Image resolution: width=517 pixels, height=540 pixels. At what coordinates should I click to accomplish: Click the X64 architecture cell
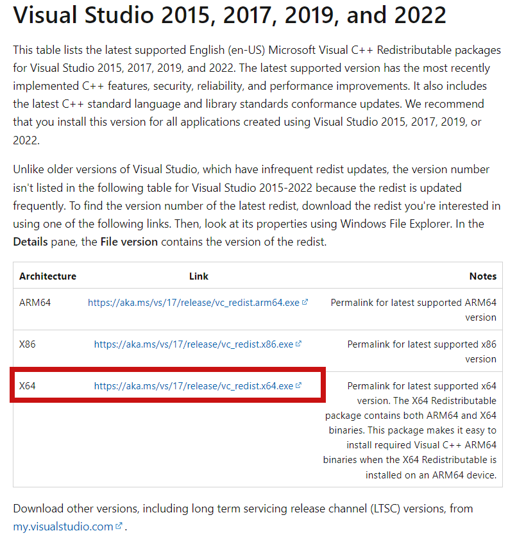(27, 385)
